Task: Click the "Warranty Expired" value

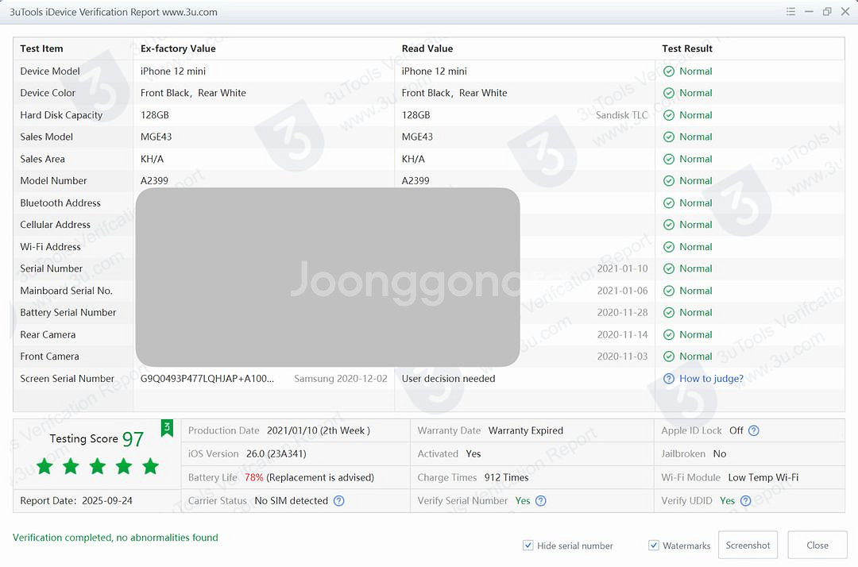Action: (525, 431)
